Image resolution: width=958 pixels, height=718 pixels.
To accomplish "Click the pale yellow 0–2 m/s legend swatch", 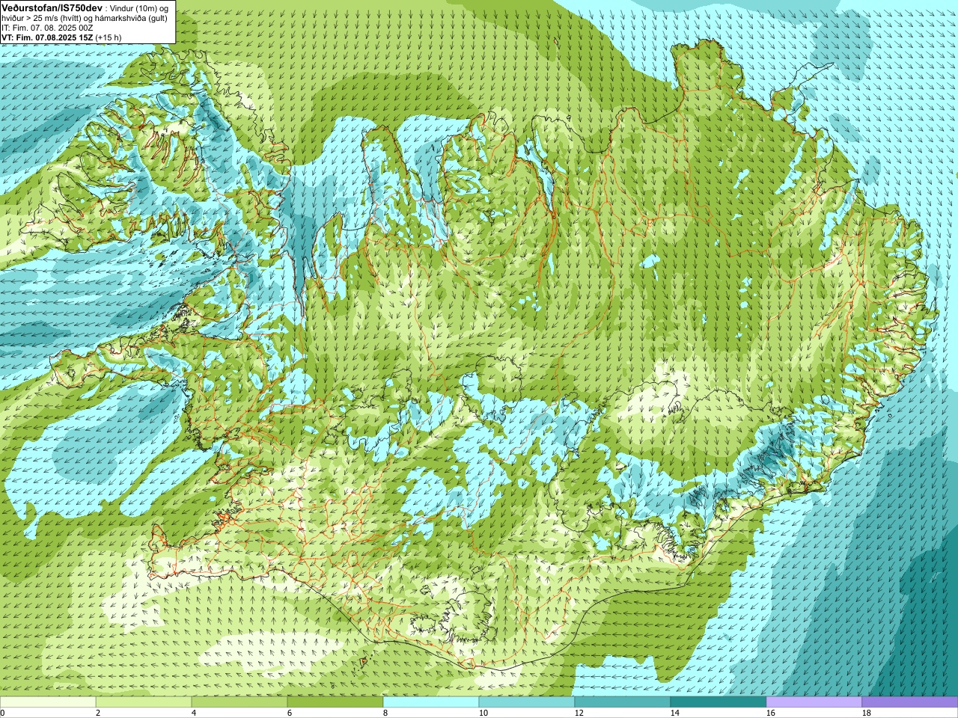I will [x=48, y=702].
